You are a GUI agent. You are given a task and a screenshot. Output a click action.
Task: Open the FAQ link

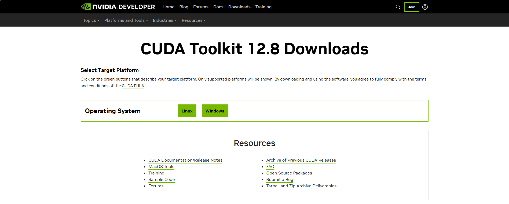pos(270,167)
